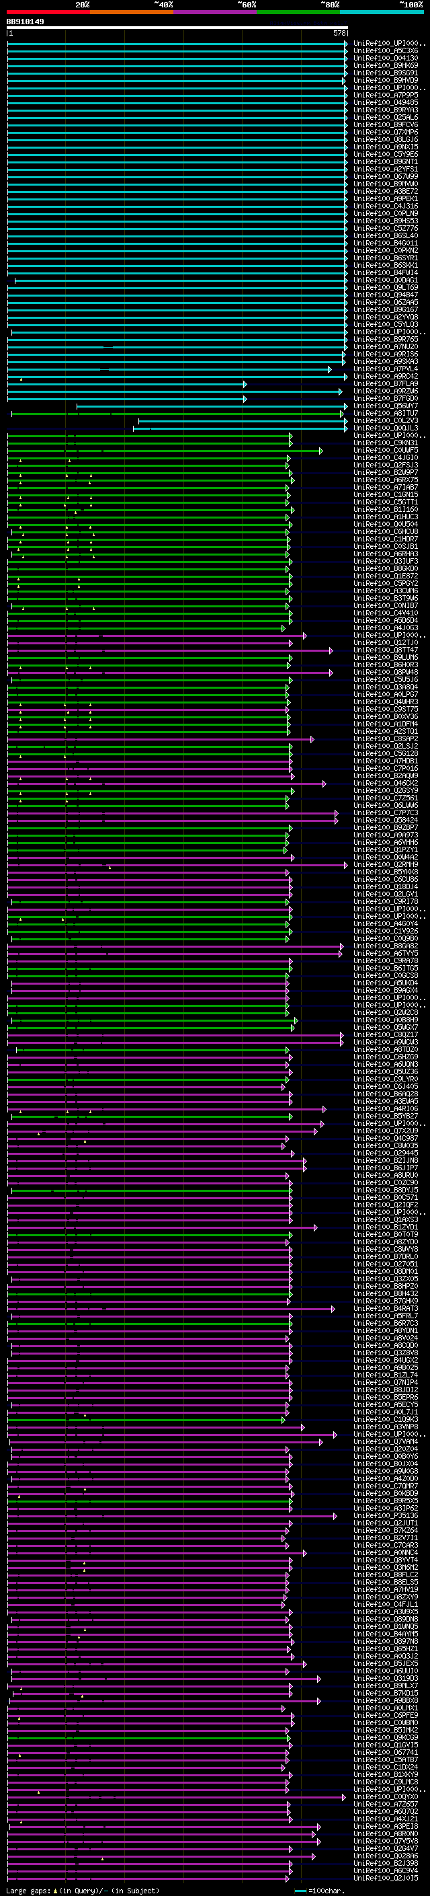Click hit UniRef100_Q1E872
This screenshot has width=430, height=1896.
(x=386, y=576)
